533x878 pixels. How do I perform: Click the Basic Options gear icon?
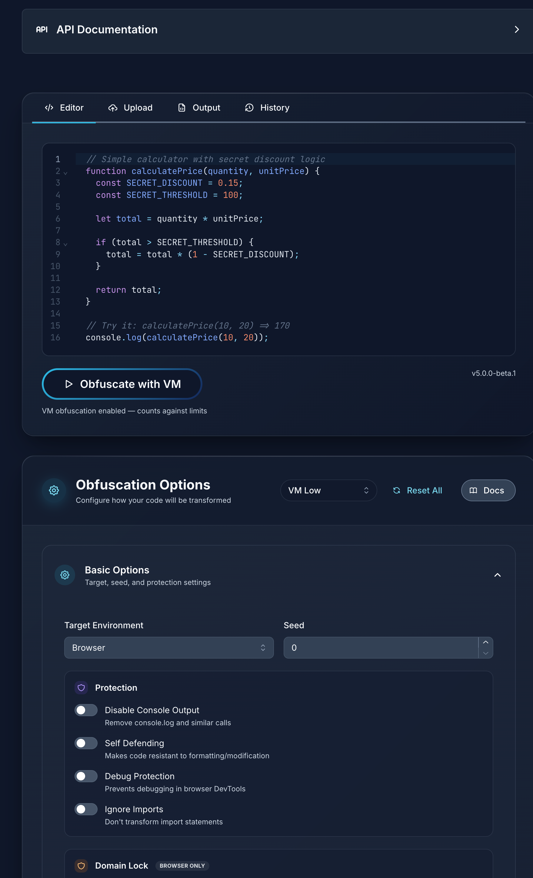(x=65, y=575)
